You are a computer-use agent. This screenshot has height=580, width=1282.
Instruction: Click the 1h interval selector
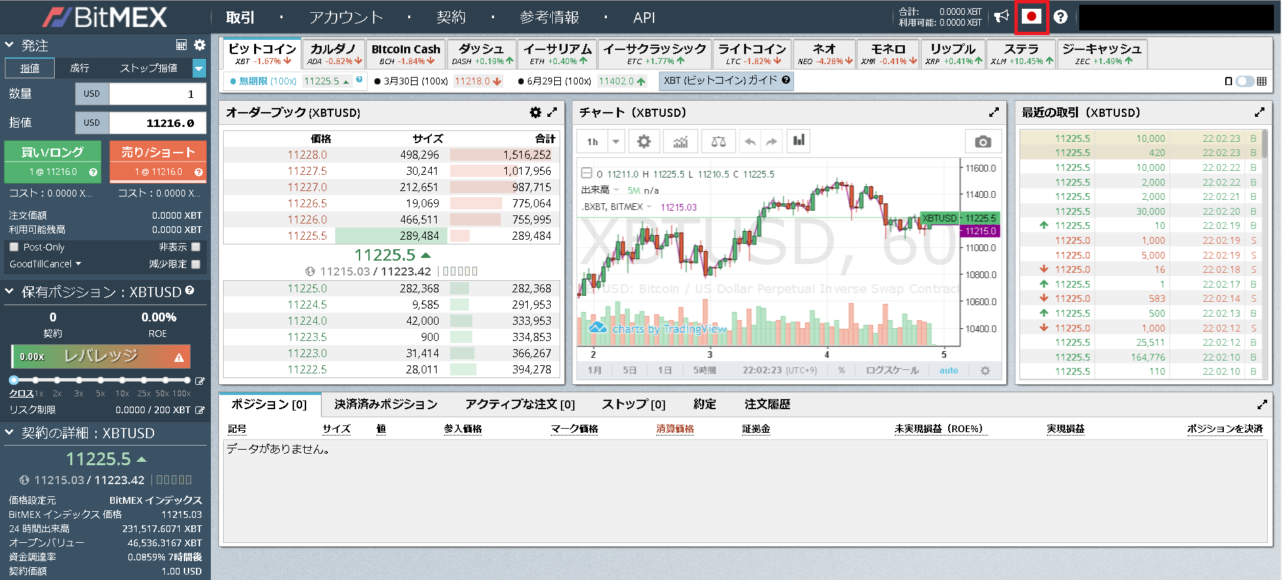[x=593, y=141]
